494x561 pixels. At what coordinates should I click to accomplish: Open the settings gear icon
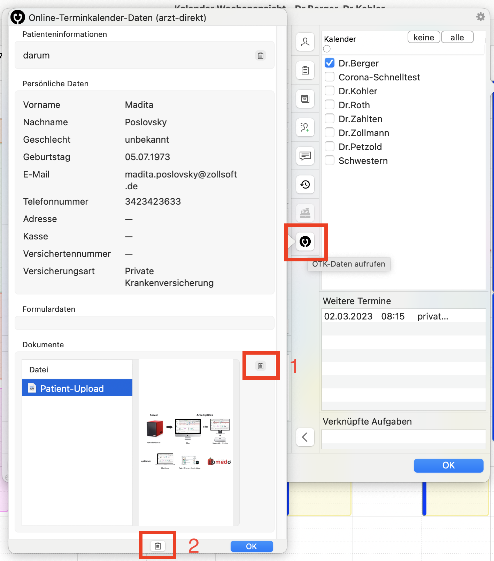(x=481, y=17)
